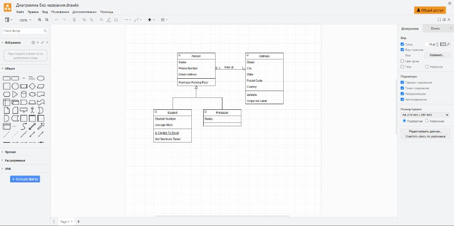Select the actor stick figure shape
Viewport: 454px width, 226px height.
32,110
